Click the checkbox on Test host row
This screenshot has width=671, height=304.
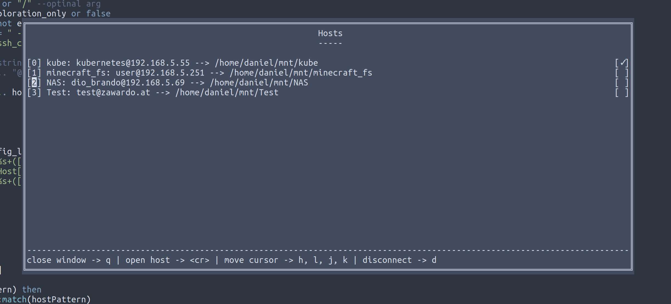pos(621,93)
